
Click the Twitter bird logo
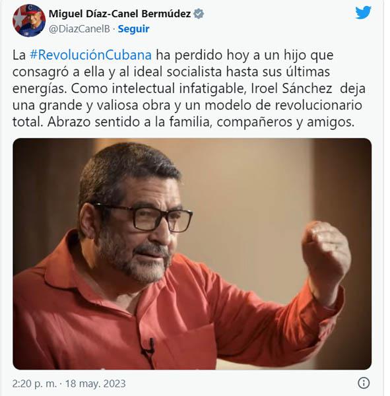coord(363,13)
